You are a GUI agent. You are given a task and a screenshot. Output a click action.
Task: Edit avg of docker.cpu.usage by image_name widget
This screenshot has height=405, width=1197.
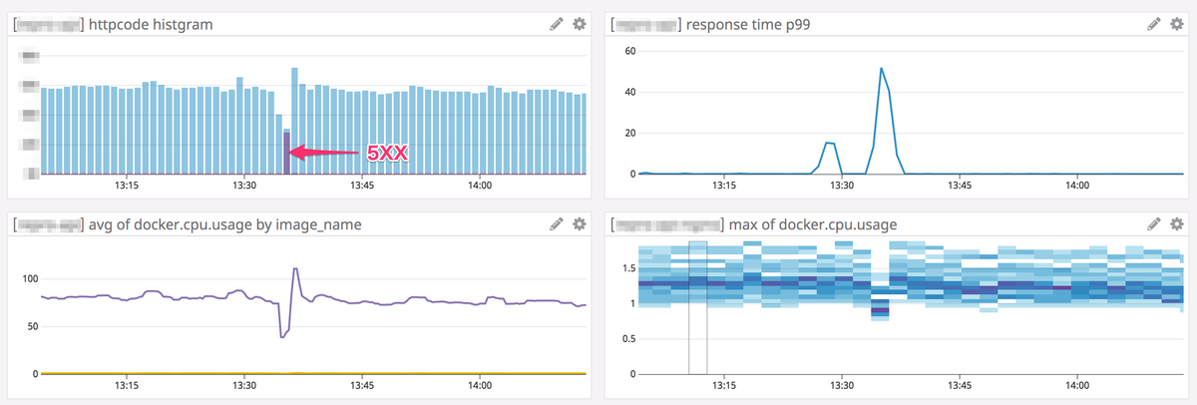click(x=557, y=224)
